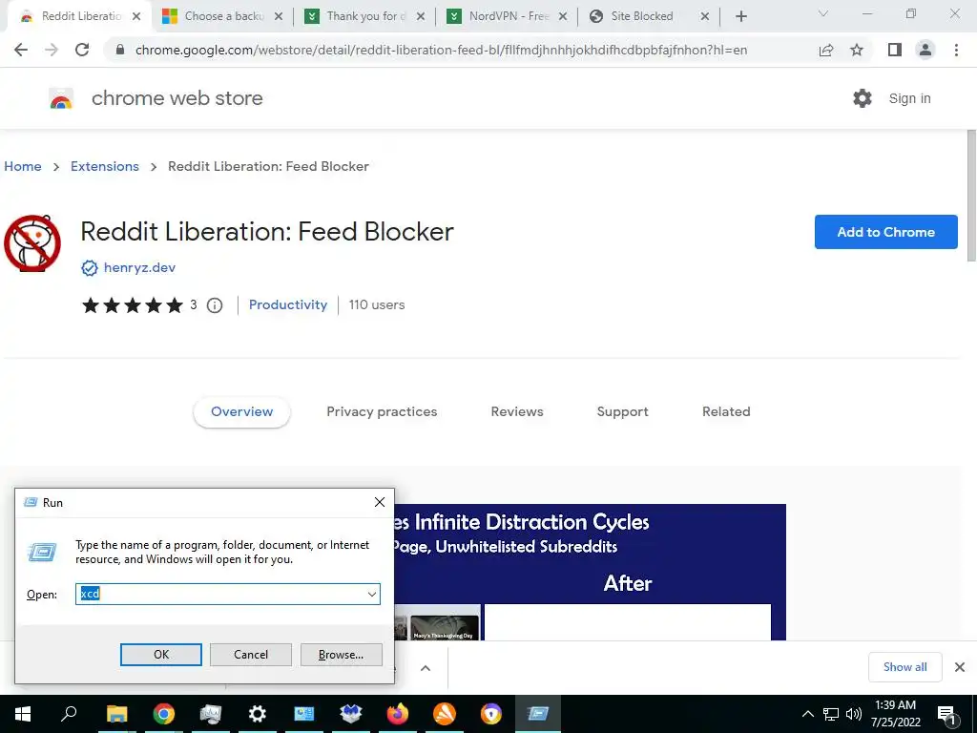Open Firefox from the taskbar
The width and height of the screenshot is (977, 733).
coord(398,714)
